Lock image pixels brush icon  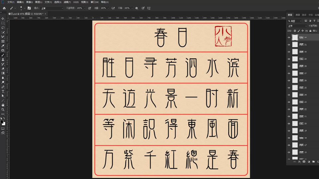[x=299, y=31]
